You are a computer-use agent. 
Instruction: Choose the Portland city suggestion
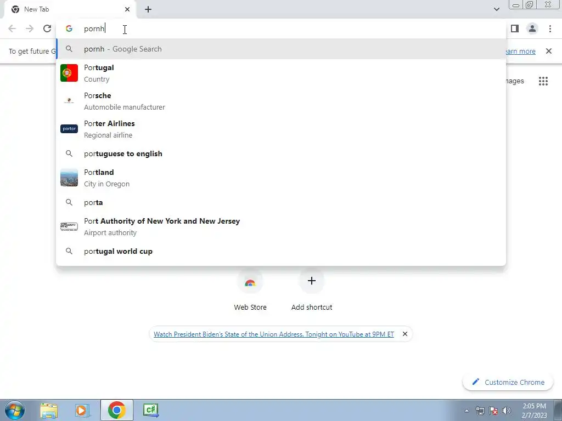281,178
